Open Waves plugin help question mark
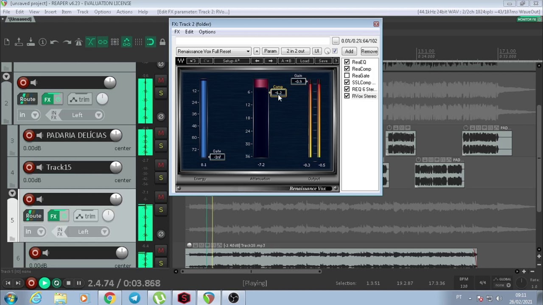Viewport: 543px width, 305px height. (336, 61)
